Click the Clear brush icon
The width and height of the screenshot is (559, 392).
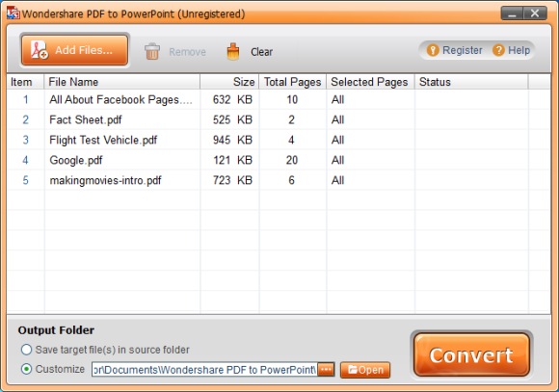coord(233,52)
